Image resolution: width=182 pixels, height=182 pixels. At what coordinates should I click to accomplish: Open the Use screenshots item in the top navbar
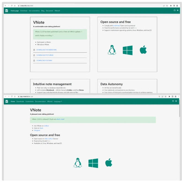click(x=34, y=11)
